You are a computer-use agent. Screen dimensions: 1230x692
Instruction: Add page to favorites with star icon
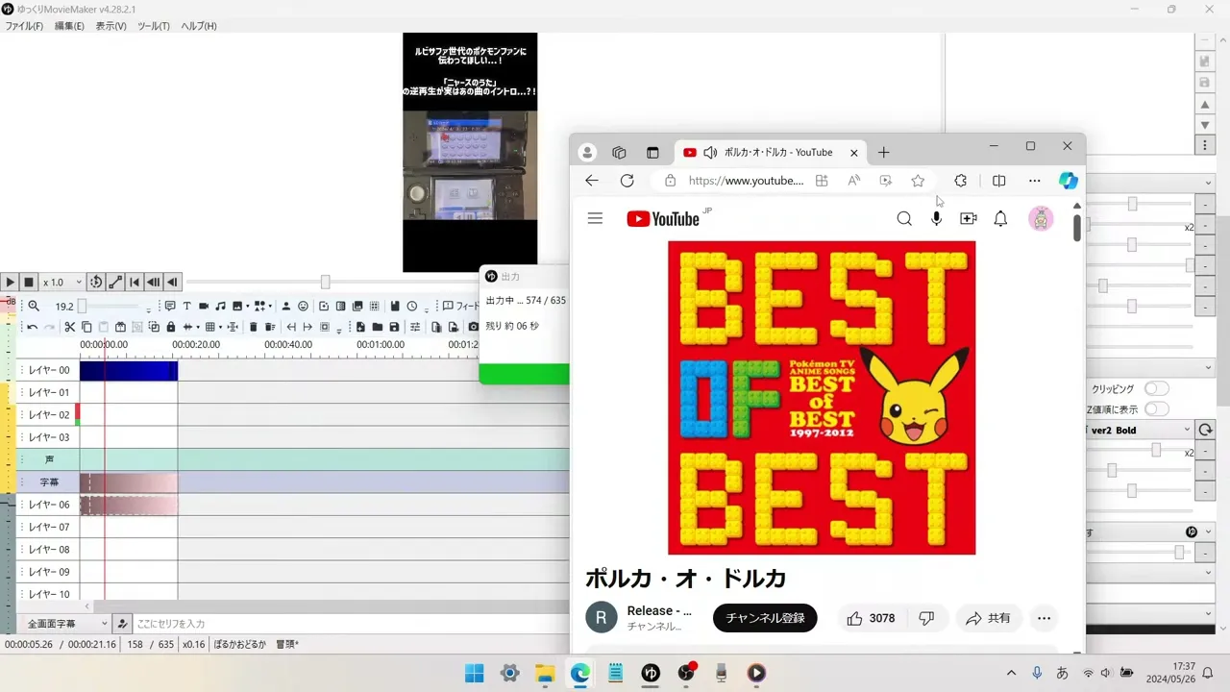918,181
